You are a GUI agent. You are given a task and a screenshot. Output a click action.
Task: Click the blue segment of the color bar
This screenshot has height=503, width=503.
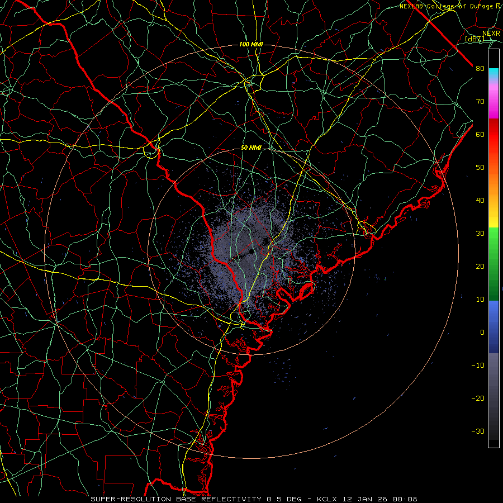click(493, 326)
